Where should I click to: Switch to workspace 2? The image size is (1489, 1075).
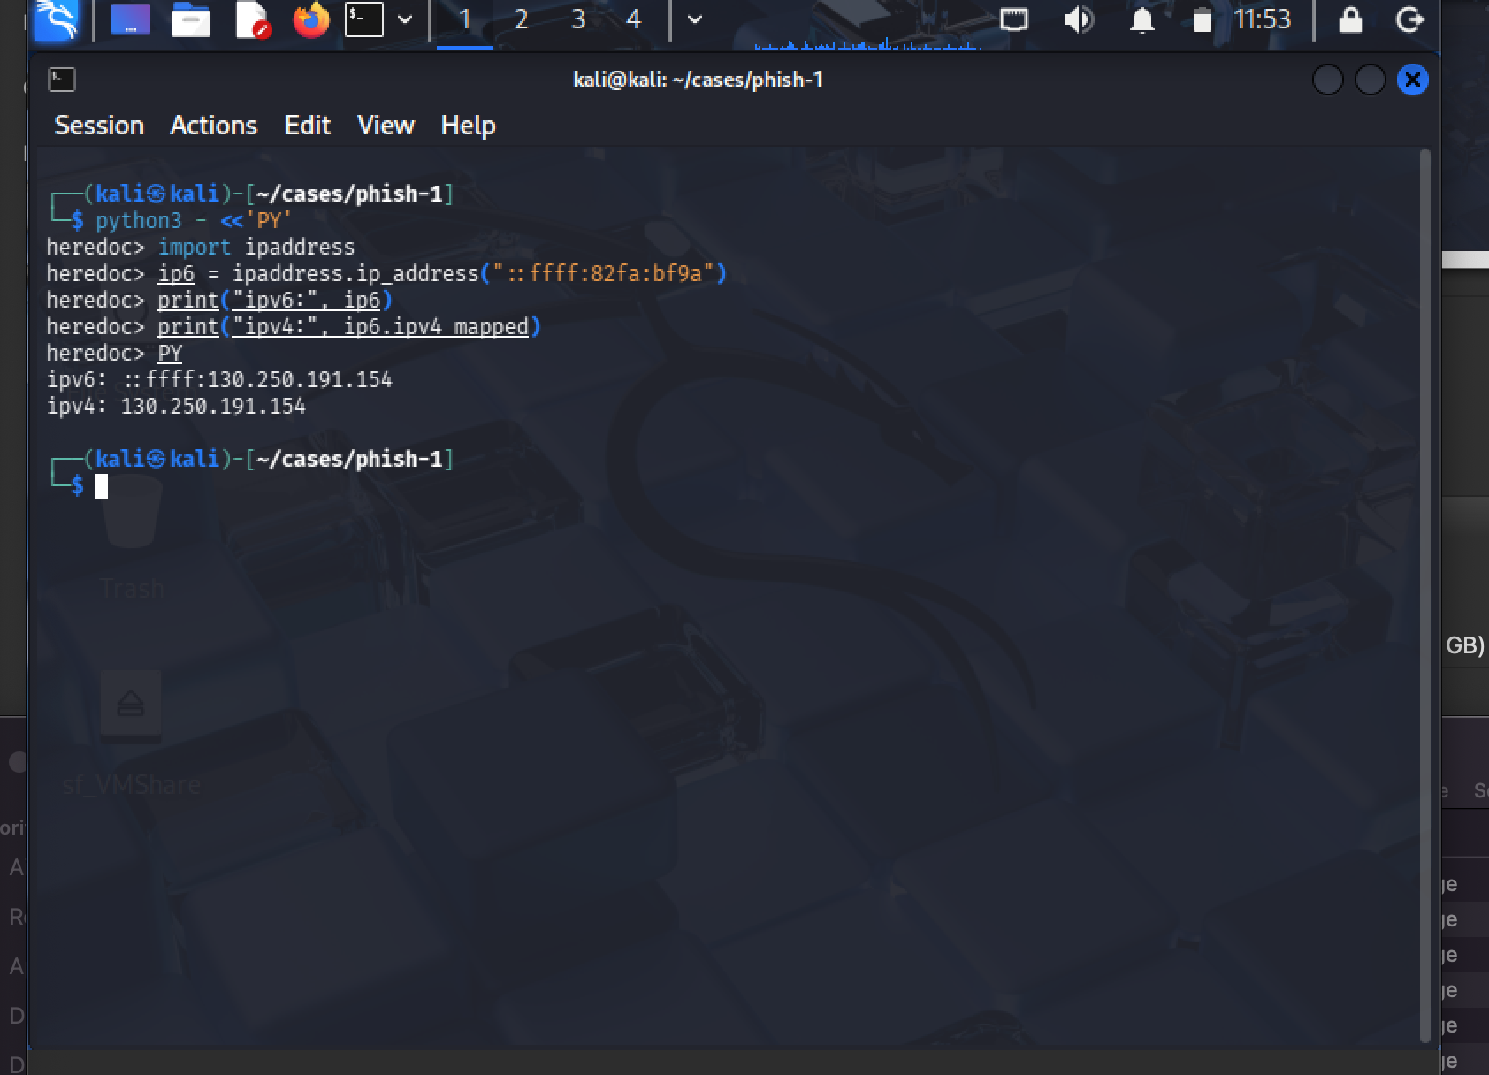[x=522, y=19]
